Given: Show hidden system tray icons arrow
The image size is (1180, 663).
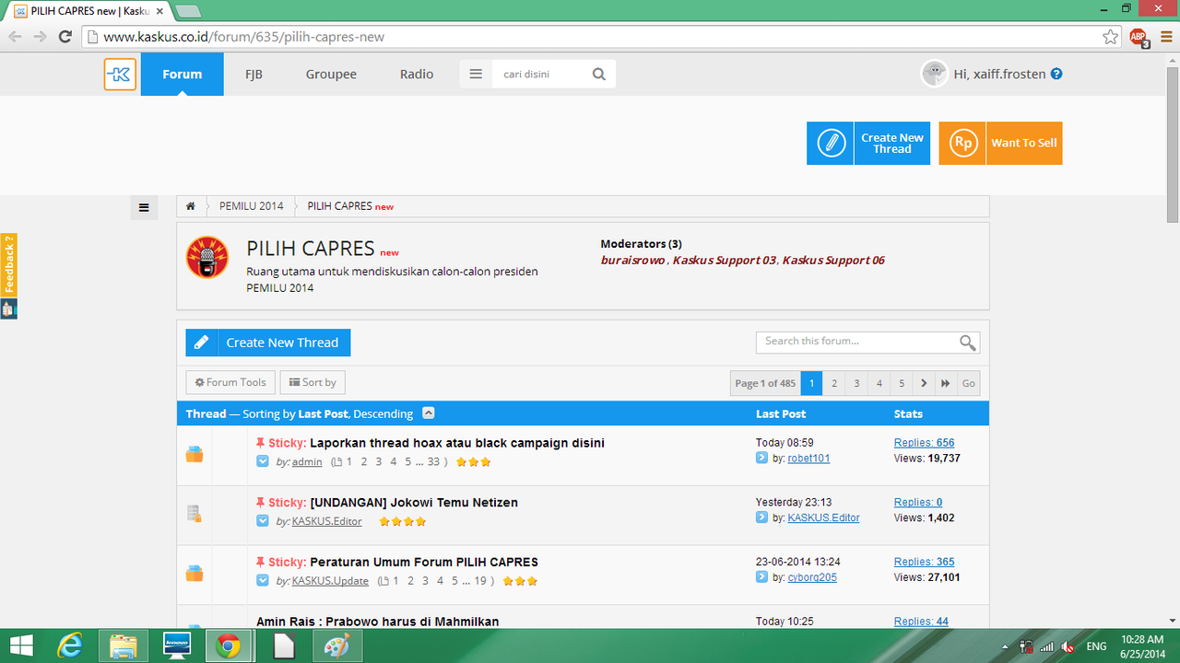Looking at the screenshot, I should coord(1007,646).
